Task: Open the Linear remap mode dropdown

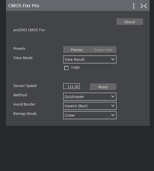Action: 90,115
